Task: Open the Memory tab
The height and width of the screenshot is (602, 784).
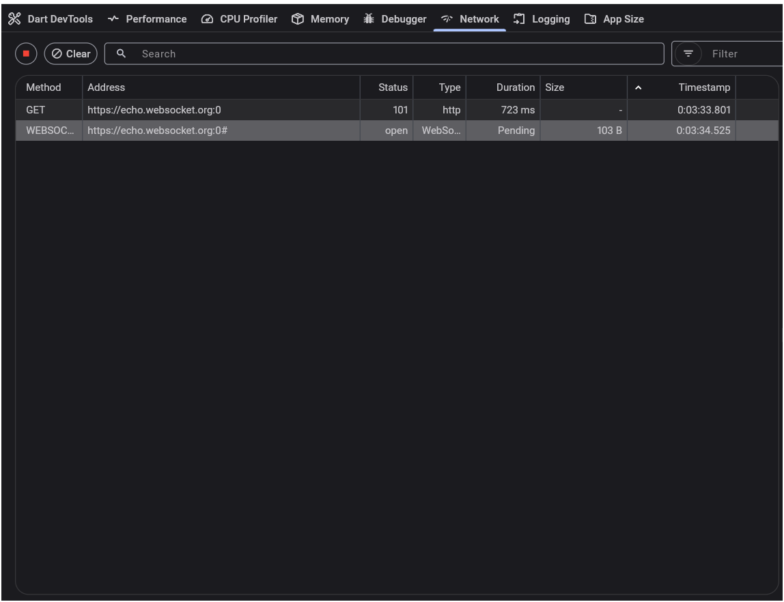Action: point(320,19)
